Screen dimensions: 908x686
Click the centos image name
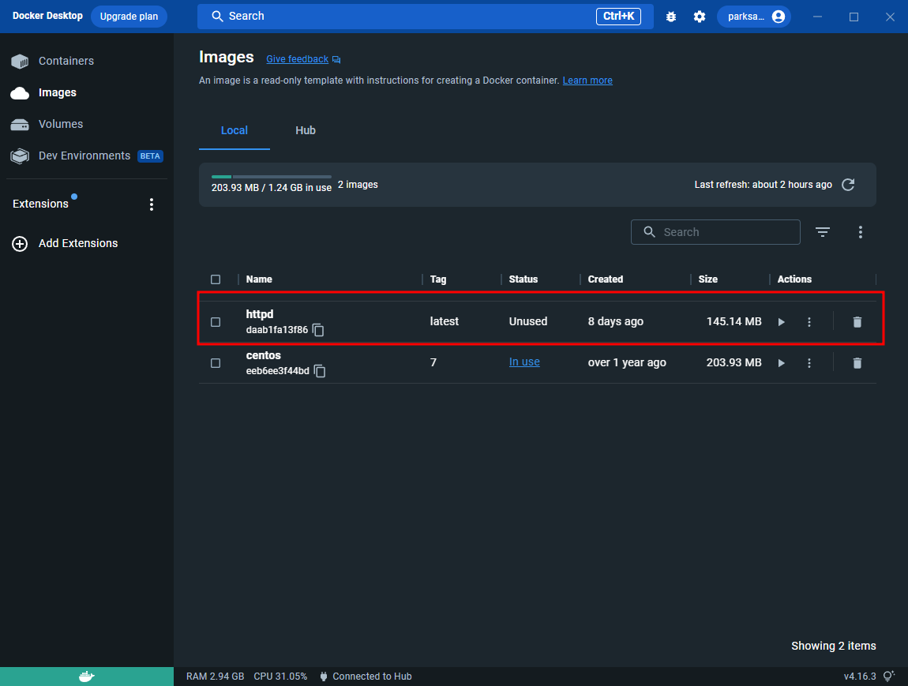(x=264, y=355)
